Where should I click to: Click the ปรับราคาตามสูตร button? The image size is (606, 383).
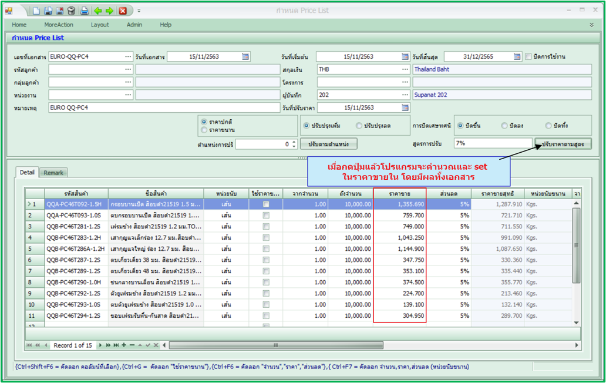coord(563,144)
